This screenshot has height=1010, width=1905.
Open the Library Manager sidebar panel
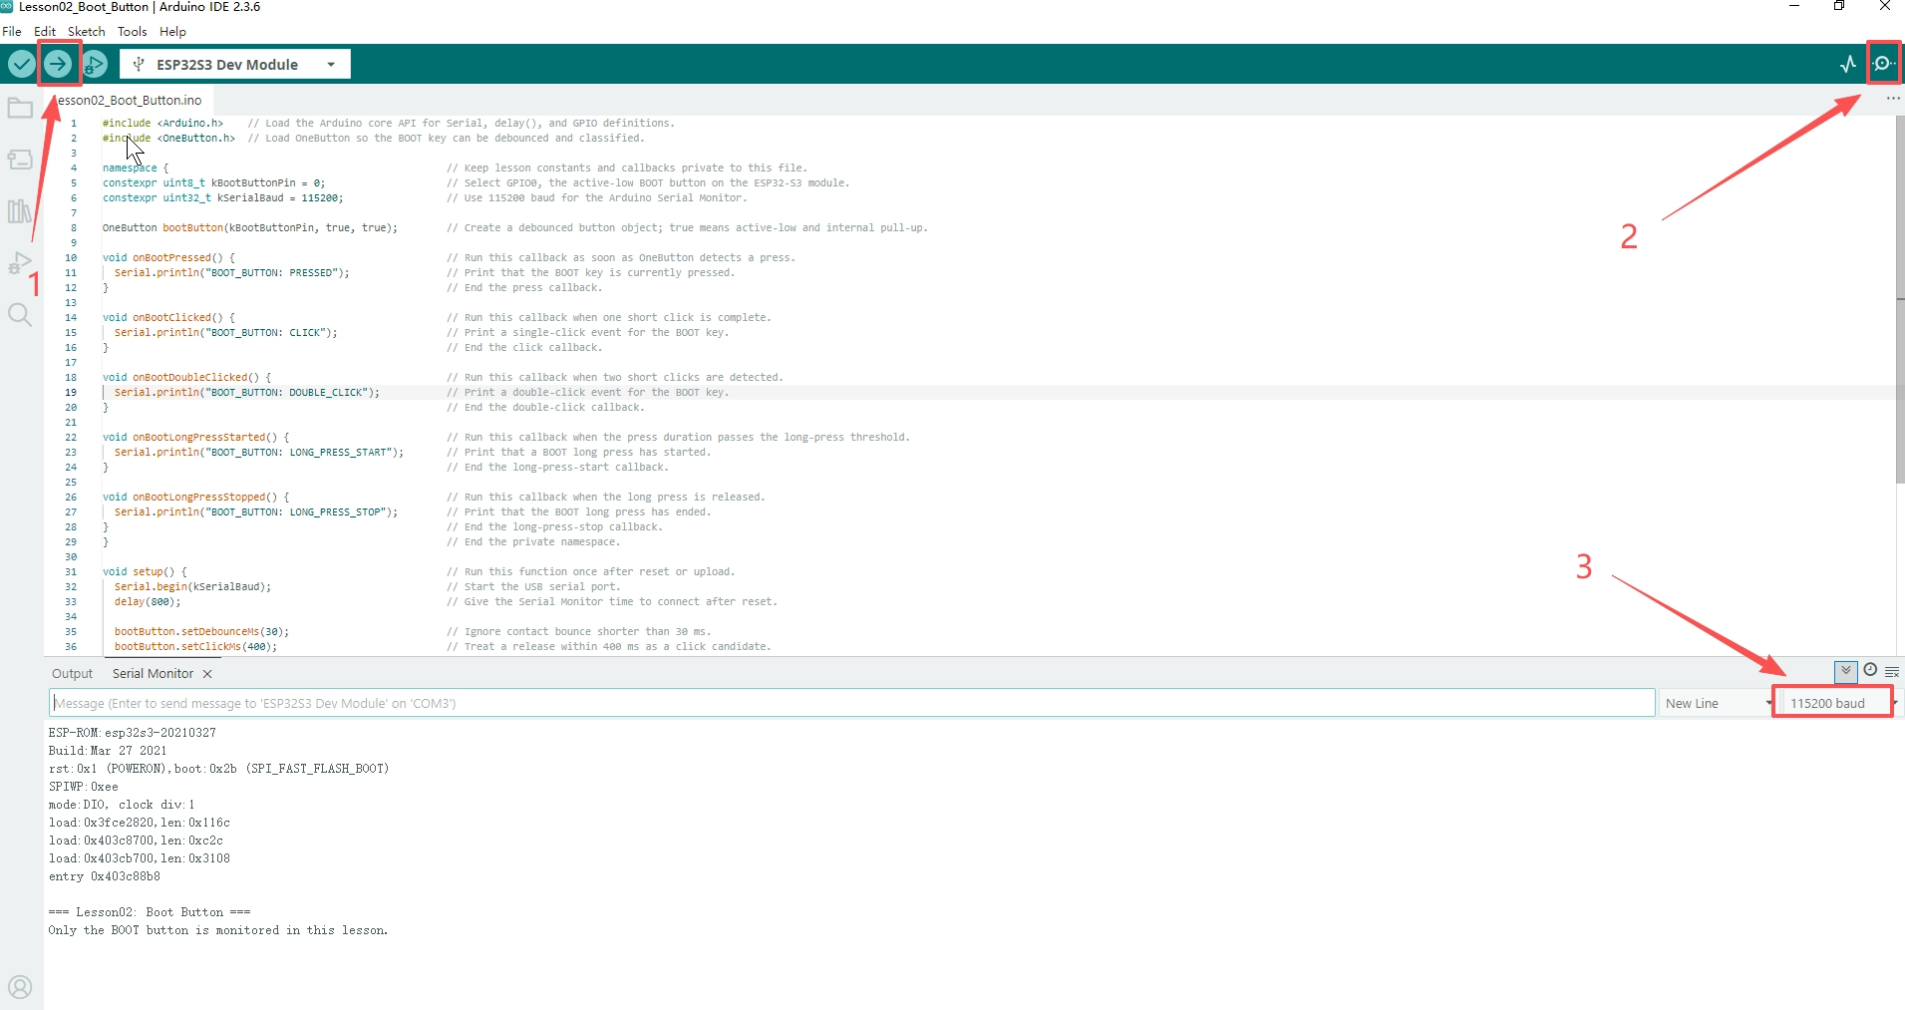20,211
